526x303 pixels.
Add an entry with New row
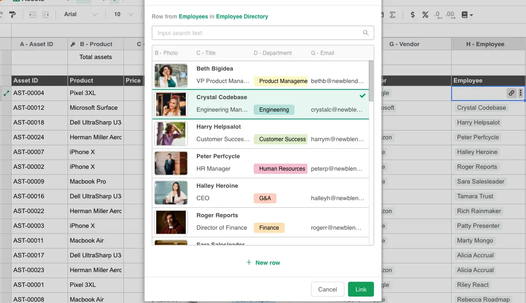pyautogui.click(x=263, y=262)
